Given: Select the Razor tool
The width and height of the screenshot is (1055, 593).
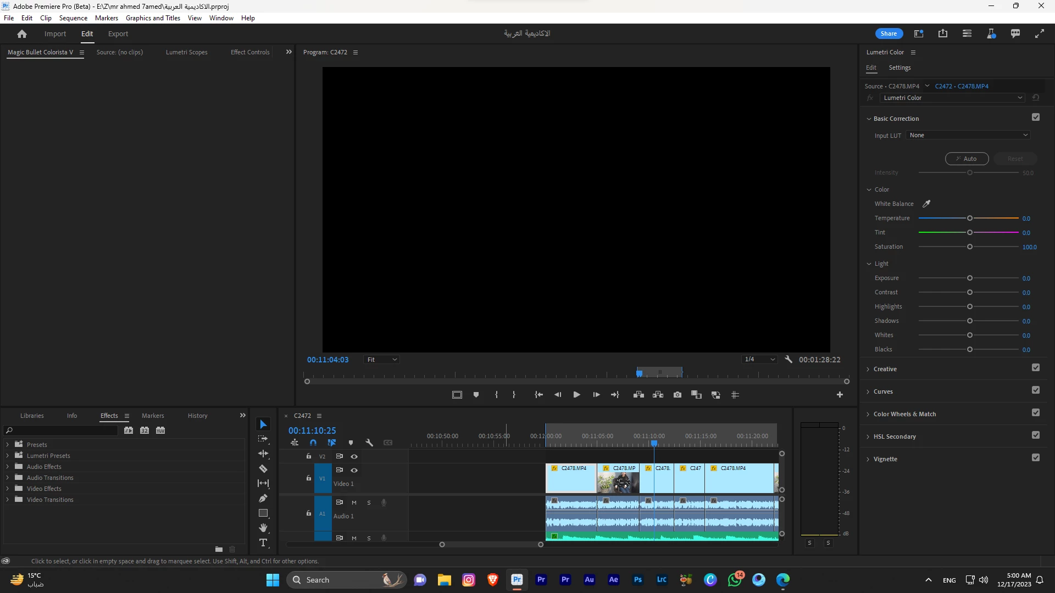Looking at the screenshot, I should pyautogui.click(x=263, y=469).
